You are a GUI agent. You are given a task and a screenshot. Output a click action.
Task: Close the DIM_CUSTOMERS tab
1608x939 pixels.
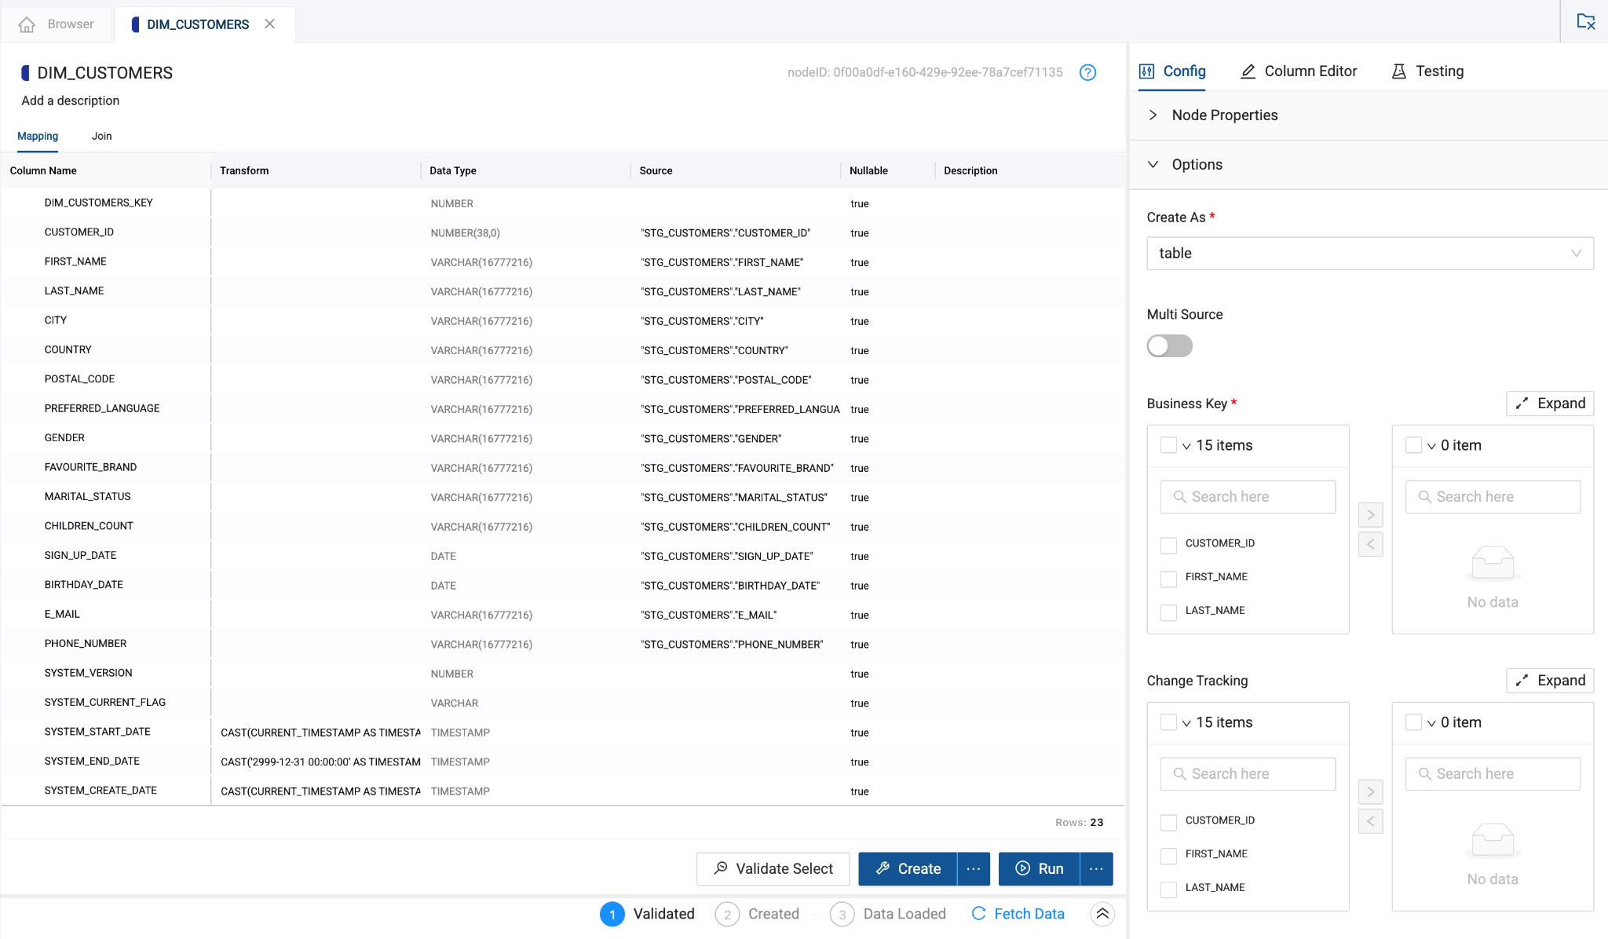click(269, 24)
